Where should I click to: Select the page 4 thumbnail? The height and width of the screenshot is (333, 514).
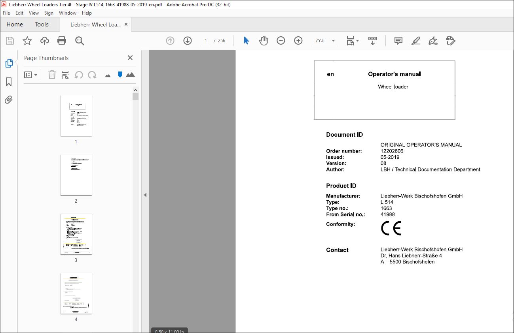tap(76, 293)
